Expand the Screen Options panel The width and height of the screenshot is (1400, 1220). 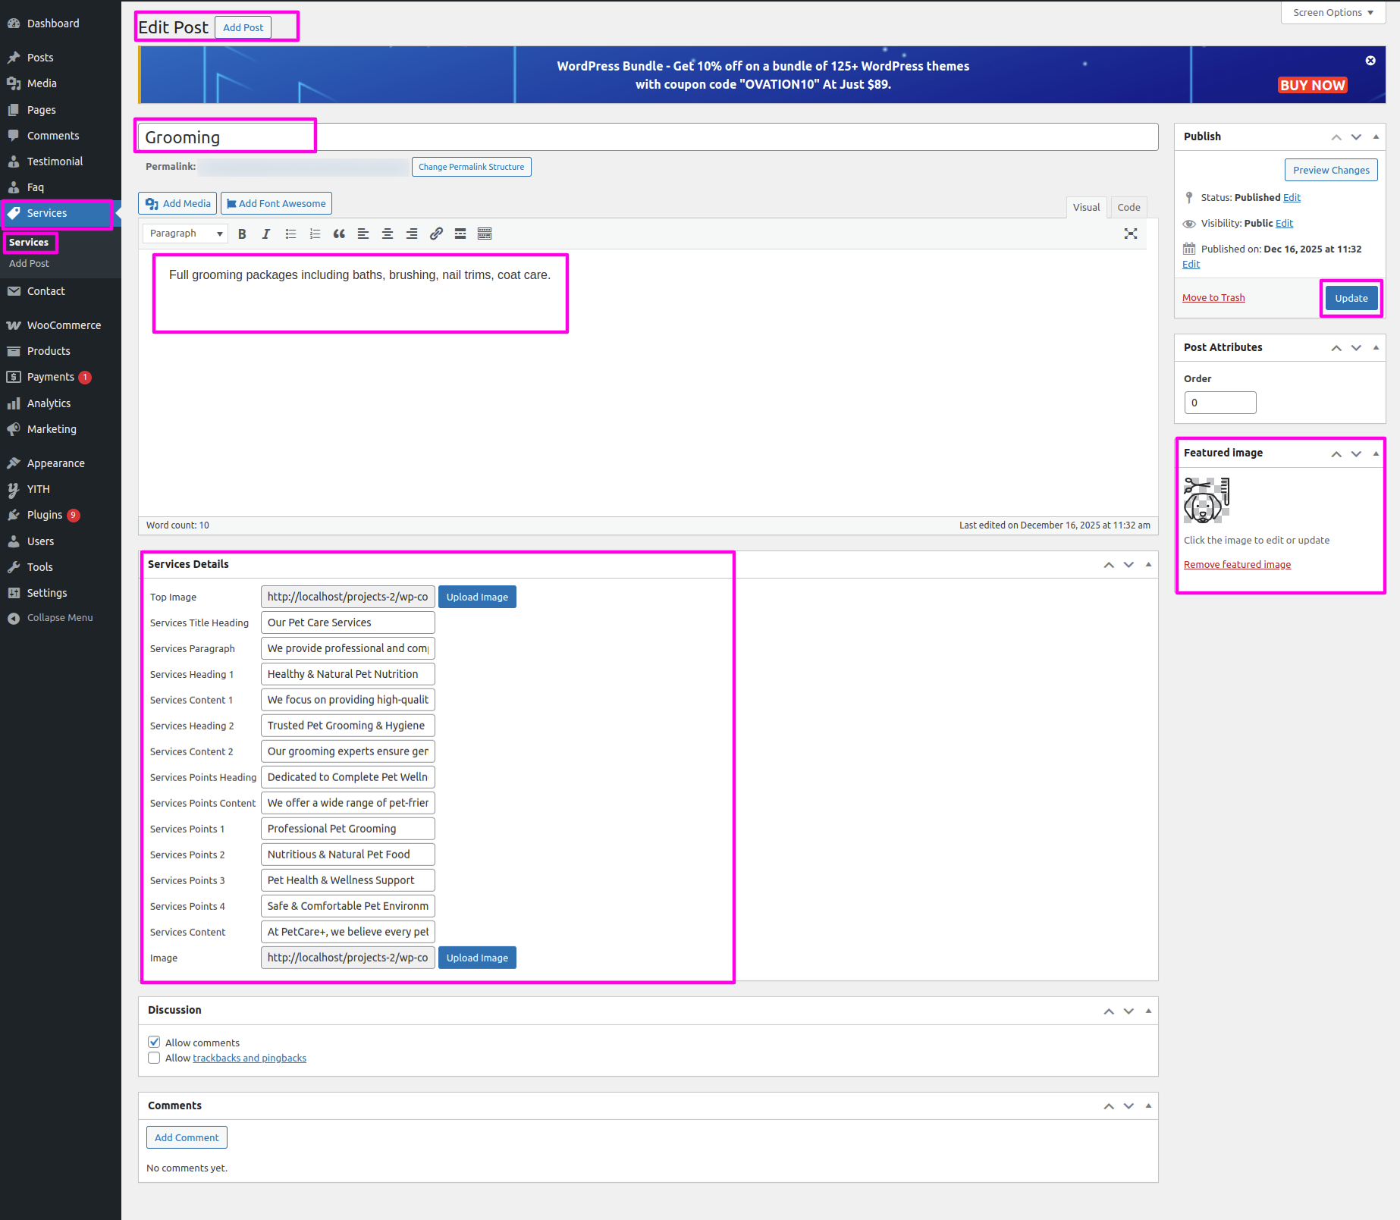tap(1333, 13)
